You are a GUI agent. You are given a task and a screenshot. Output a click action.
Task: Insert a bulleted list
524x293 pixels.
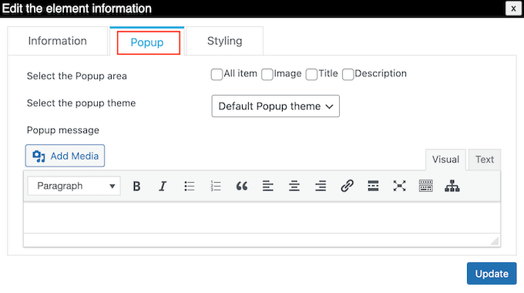click(189, 186)
